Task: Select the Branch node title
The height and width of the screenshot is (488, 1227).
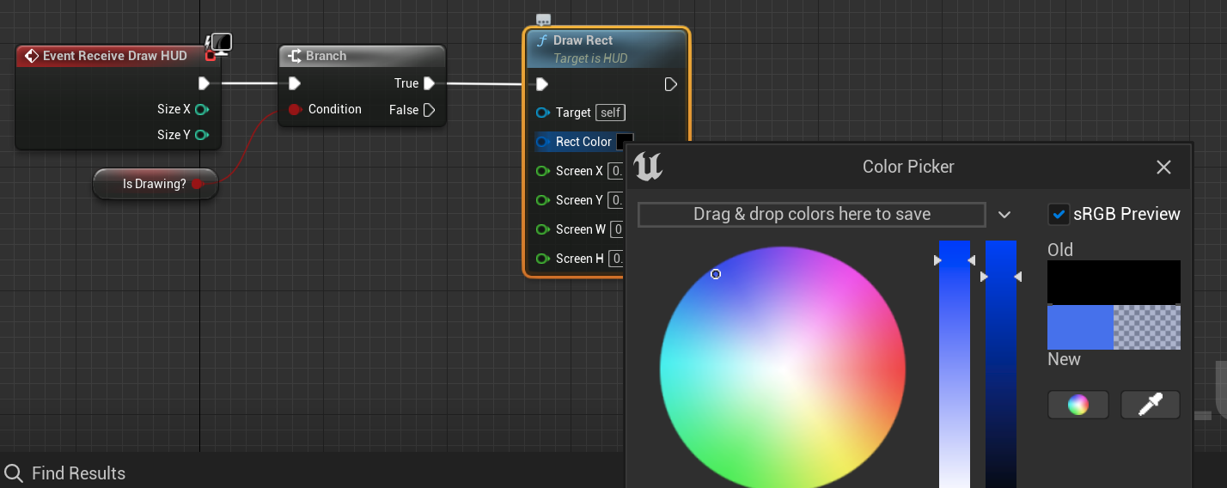Action: click(x=326, y=56)
